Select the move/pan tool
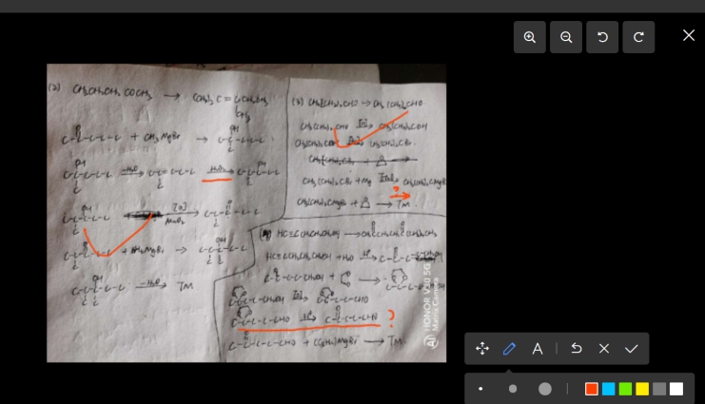 [x=482, y=349]
